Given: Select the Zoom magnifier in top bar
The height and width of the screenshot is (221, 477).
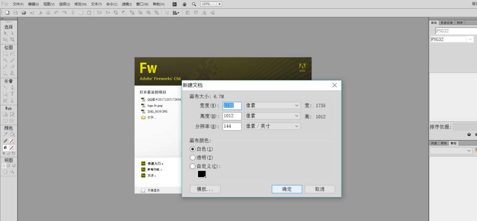Looking at the screenshot, I should (x=194, y=4).
